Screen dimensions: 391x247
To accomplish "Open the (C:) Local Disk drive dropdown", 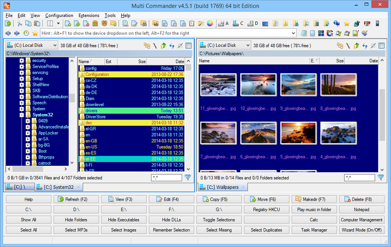I will 31,45.
